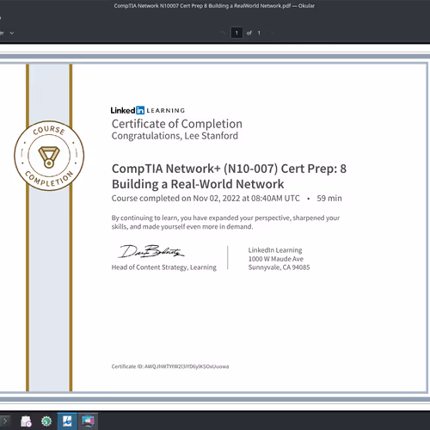Click the arrow launcher at the taskbar's left
430x430 pixels.
coord(5,421)
